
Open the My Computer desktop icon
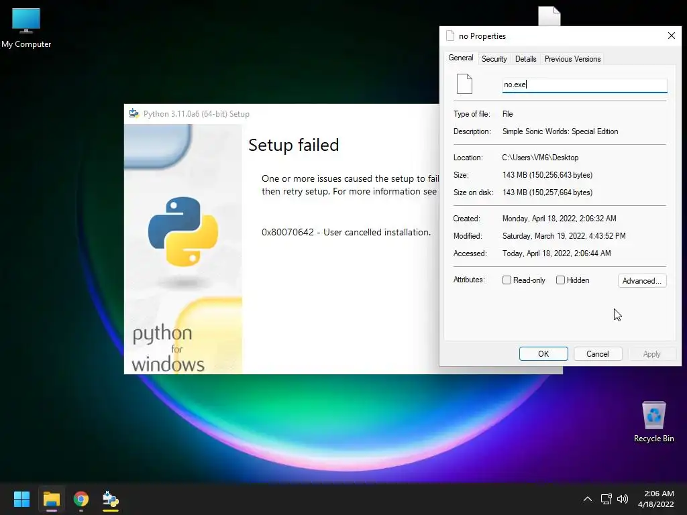coord(26,27)
